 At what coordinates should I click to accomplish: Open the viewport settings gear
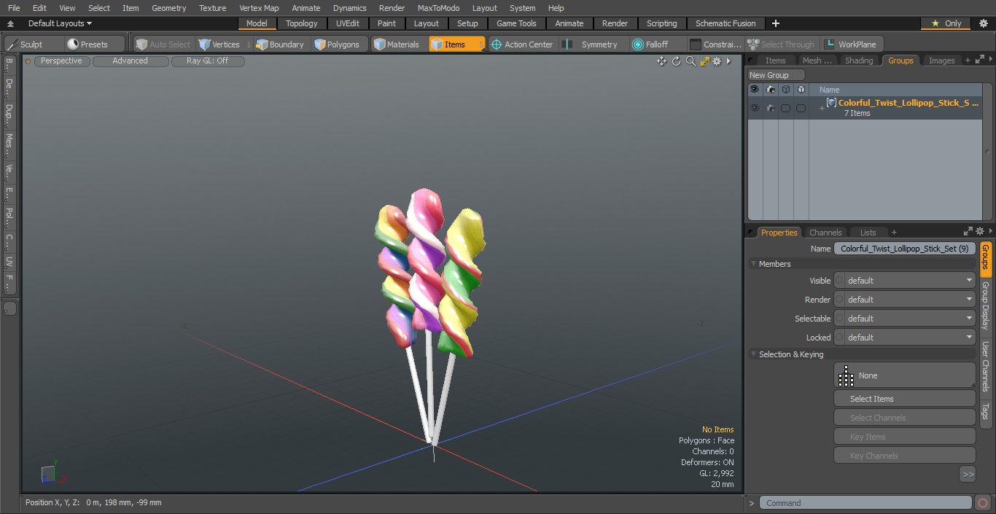coord(717,61)
